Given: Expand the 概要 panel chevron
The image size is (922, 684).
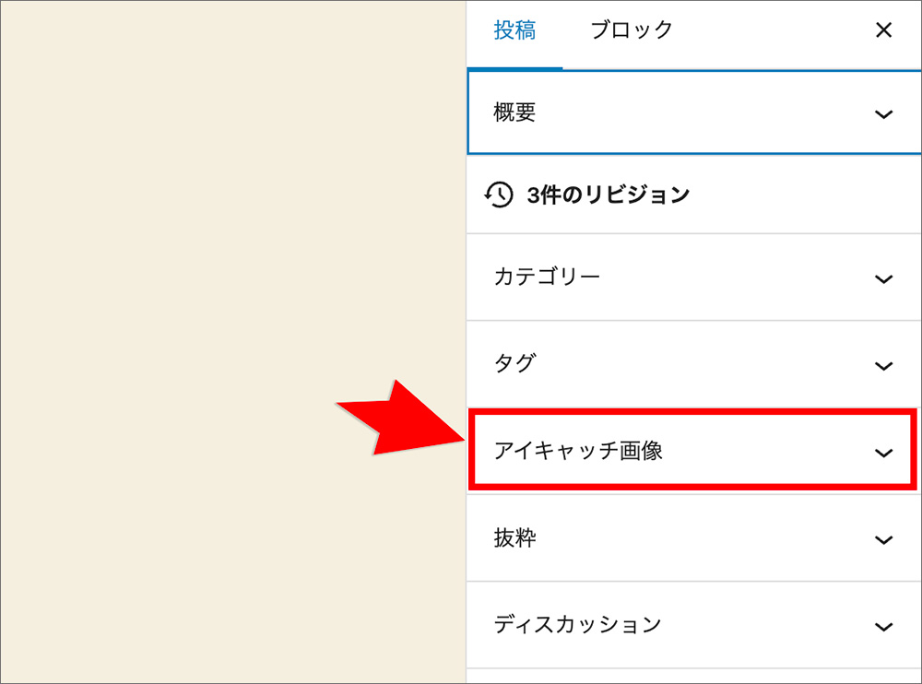Looking at the screenshot, I should coord(883,114).
